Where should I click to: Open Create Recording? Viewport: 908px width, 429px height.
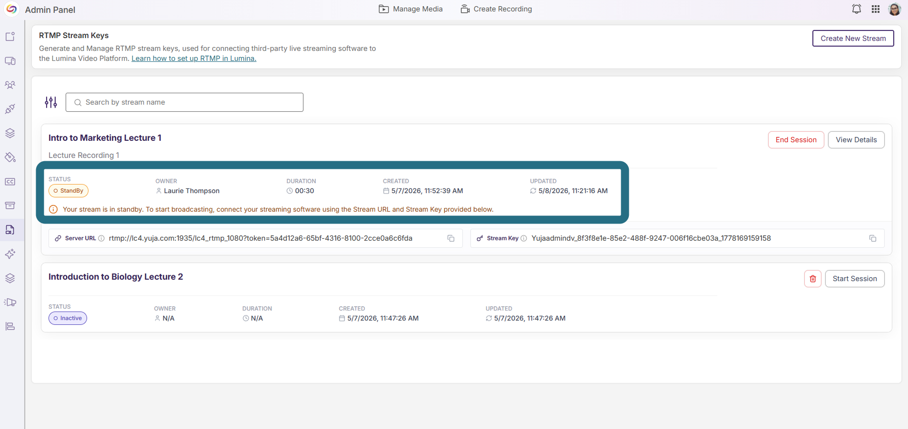(x=497, y=9)
